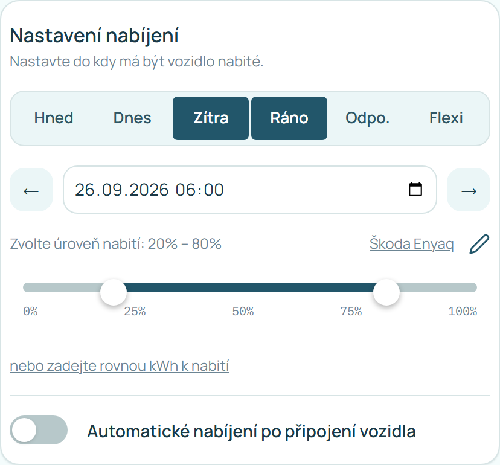Switch to the Odpo. preset
Image resolution: width=500 pixels, height=465 pixels.
[x=367, y=118]
